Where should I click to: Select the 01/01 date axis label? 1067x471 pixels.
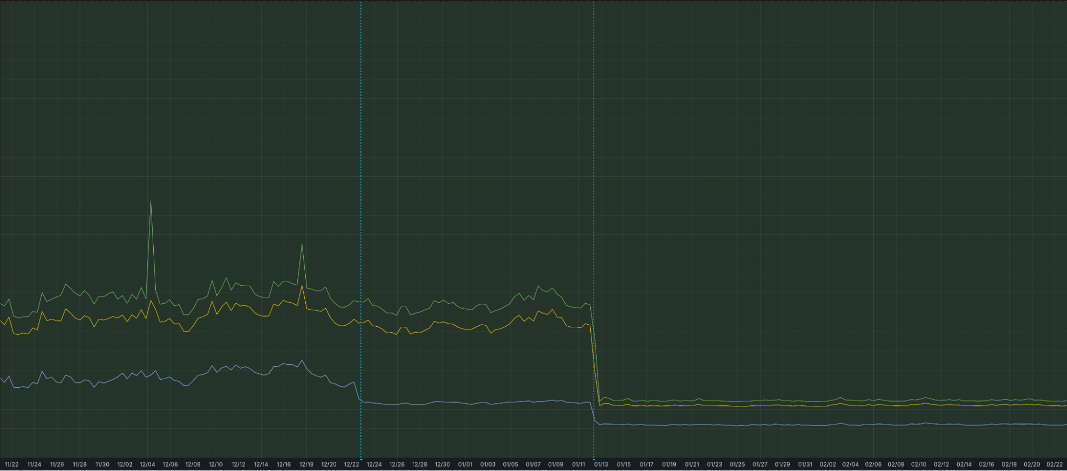click(465, 465)
